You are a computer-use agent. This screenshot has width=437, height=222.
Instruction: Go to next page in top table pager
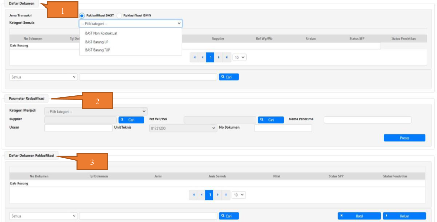219,57
